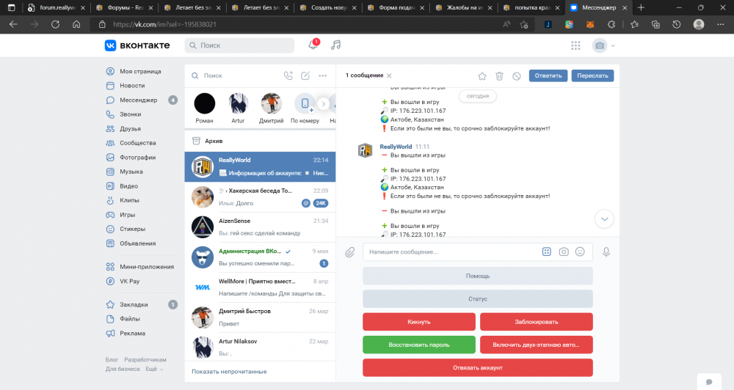Viewport: 734px width, 390px height.
Task: Open the Artur Nilaksov conversation
Action: point(261,347)
